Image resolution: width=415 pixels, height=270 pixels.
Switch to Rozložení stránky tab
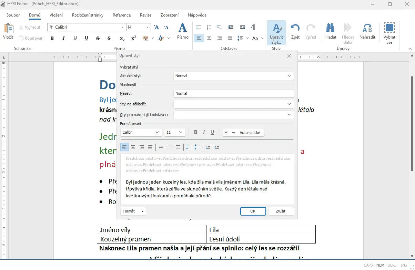(88, 15)
